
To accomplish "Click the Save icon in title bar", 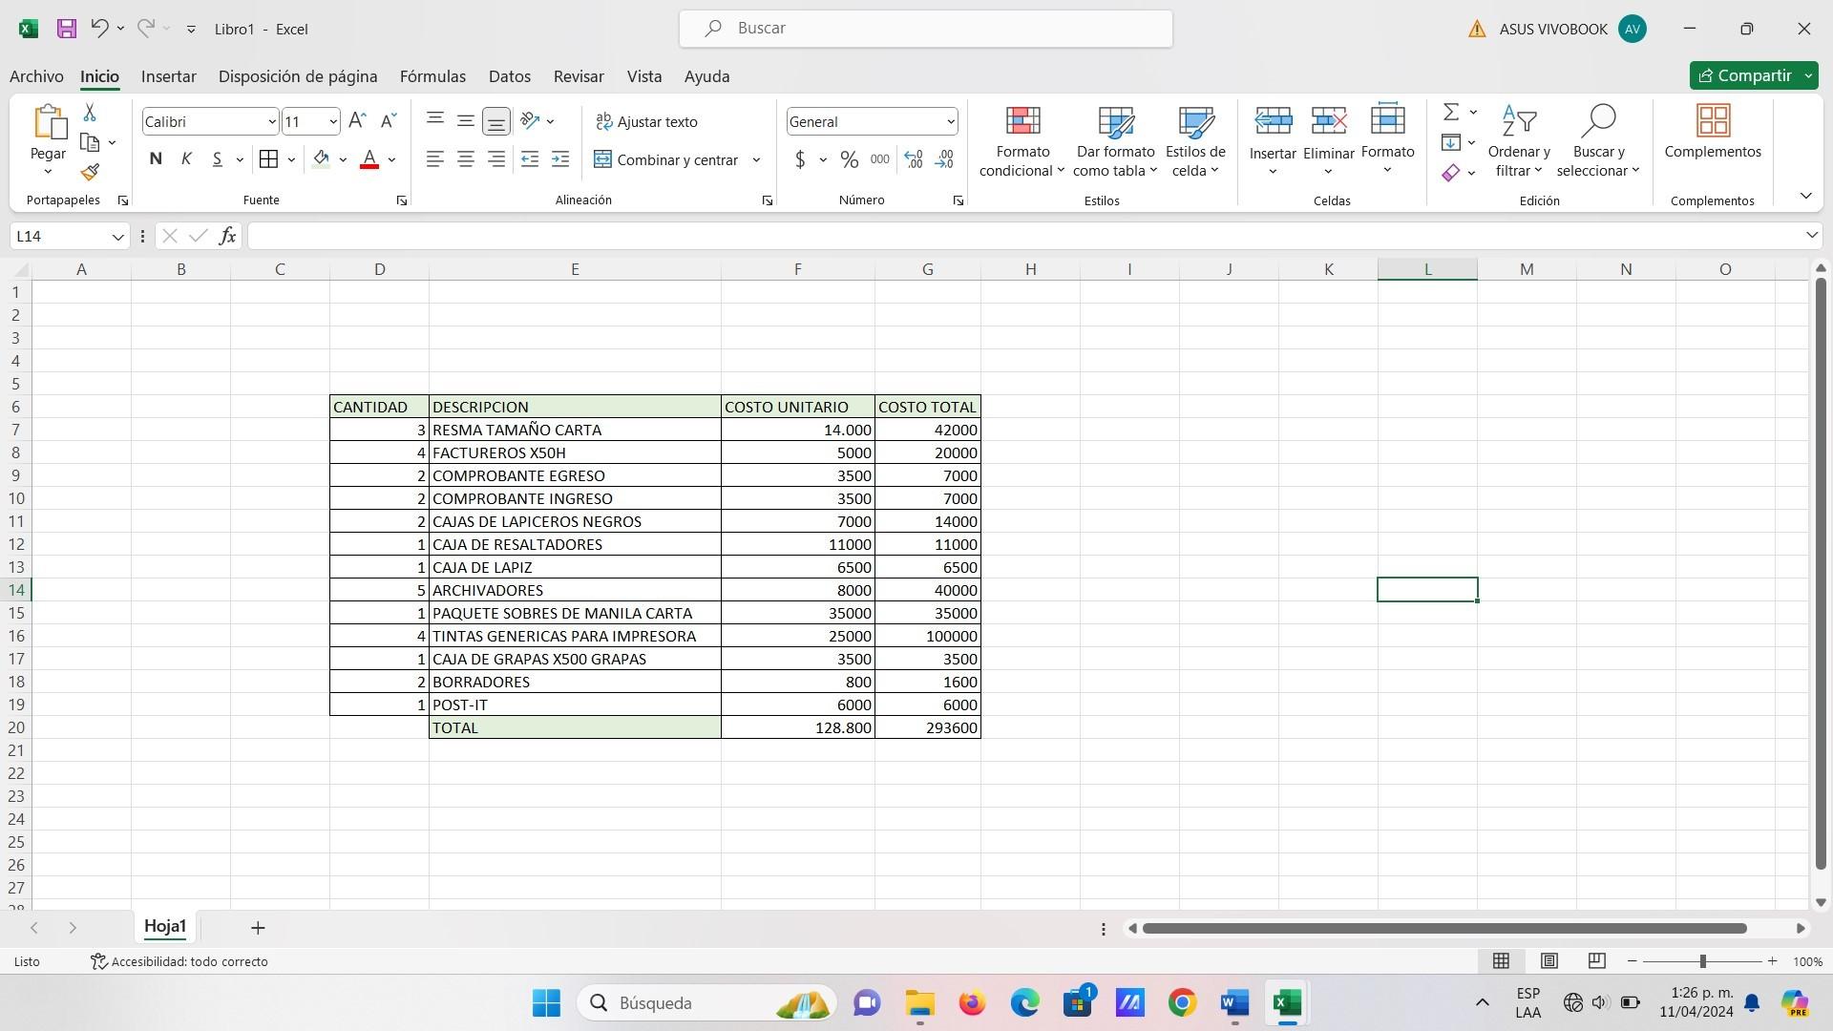I will [x=66, y=29].
